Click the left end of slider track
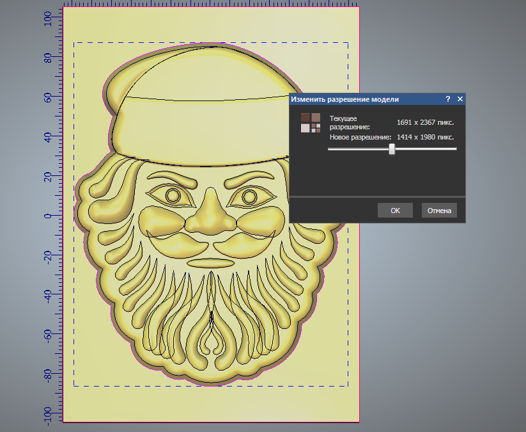The width and height of the screenshot is (526, 432). [x=330, y=149]
